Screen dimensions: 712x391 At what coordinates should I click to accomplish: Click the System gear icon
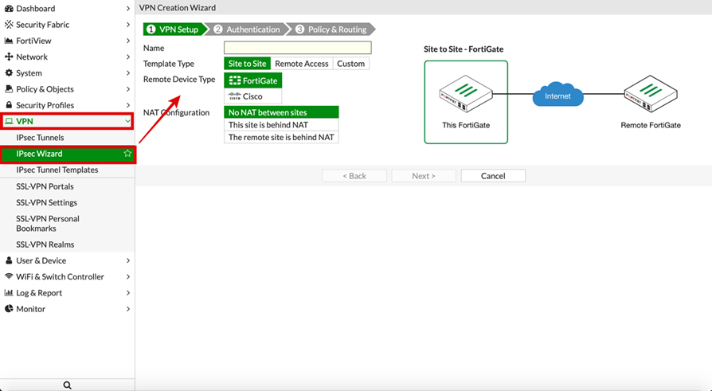click(9, 72)
